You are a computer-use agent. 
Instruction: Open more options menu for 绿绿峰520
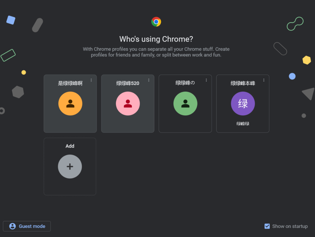click(x=149, y=80)
